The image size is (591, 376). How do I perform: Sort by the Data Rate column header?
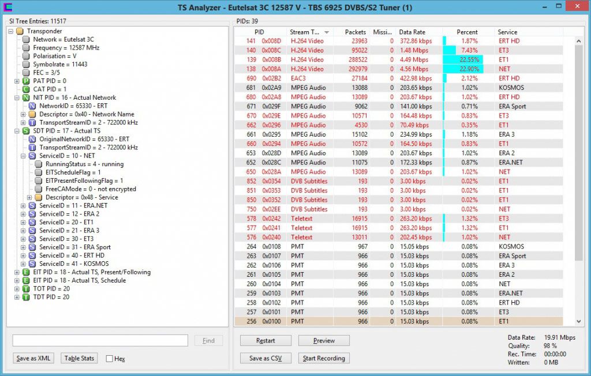point(412,32)
